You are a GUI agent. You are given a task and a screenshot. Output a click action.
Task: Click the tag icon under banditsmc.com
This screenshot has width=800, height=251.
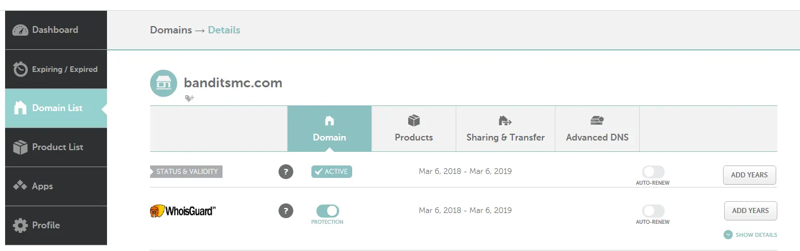click(x=190, y=98)
